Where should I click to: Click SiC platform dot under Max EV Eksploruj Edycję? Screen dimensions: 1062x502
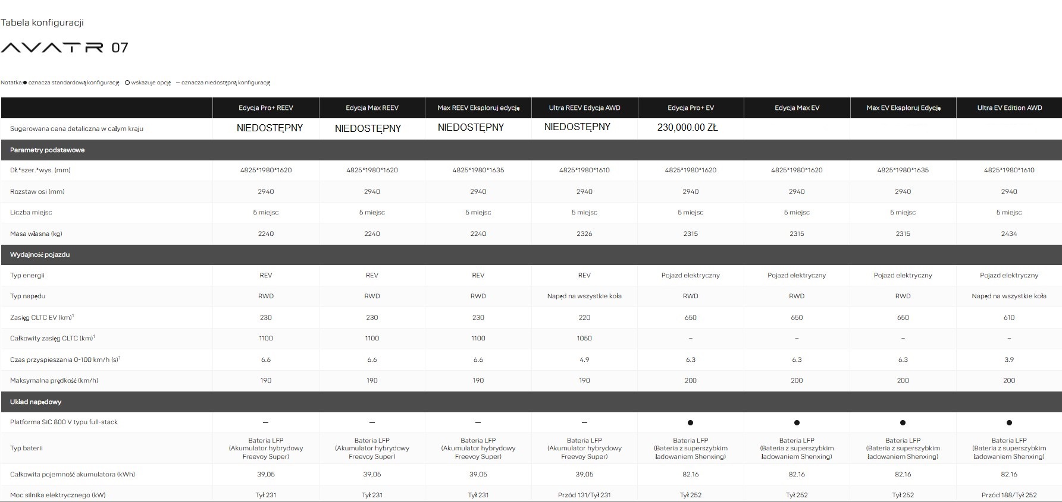click(903, 422)
